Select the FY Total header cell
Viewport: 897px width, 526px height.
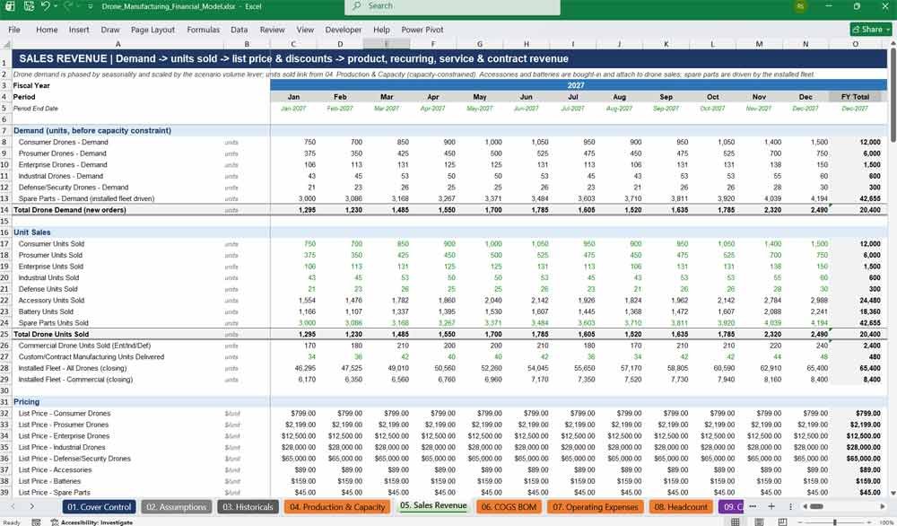[855, 97]
